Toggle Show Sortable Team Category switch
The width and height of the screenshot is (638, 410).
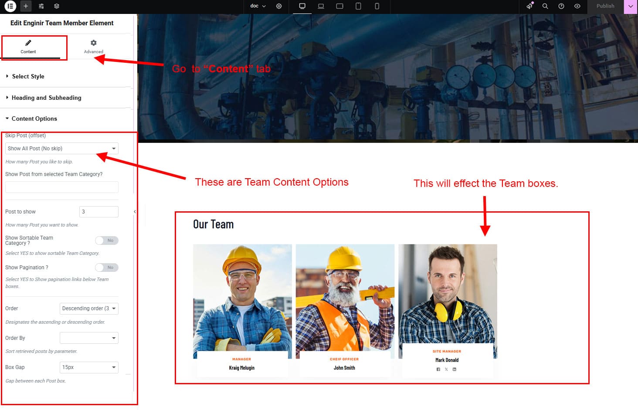coord(107,241)
